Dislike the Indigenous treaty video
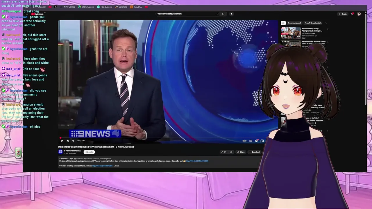The width and height of the screenshot is (372, 209). tap(231, 152)
